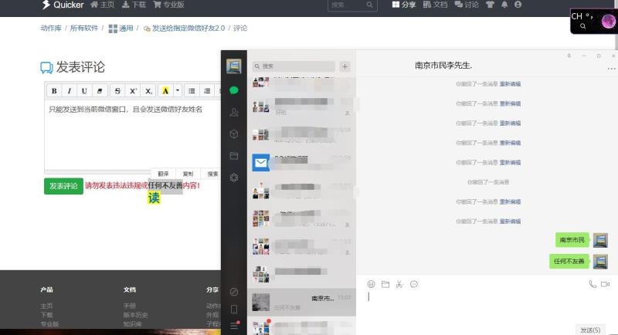The image size is (618, 335).
Task: Open the WeChat profile avatar in sidebar
Action: coord(234,66)
